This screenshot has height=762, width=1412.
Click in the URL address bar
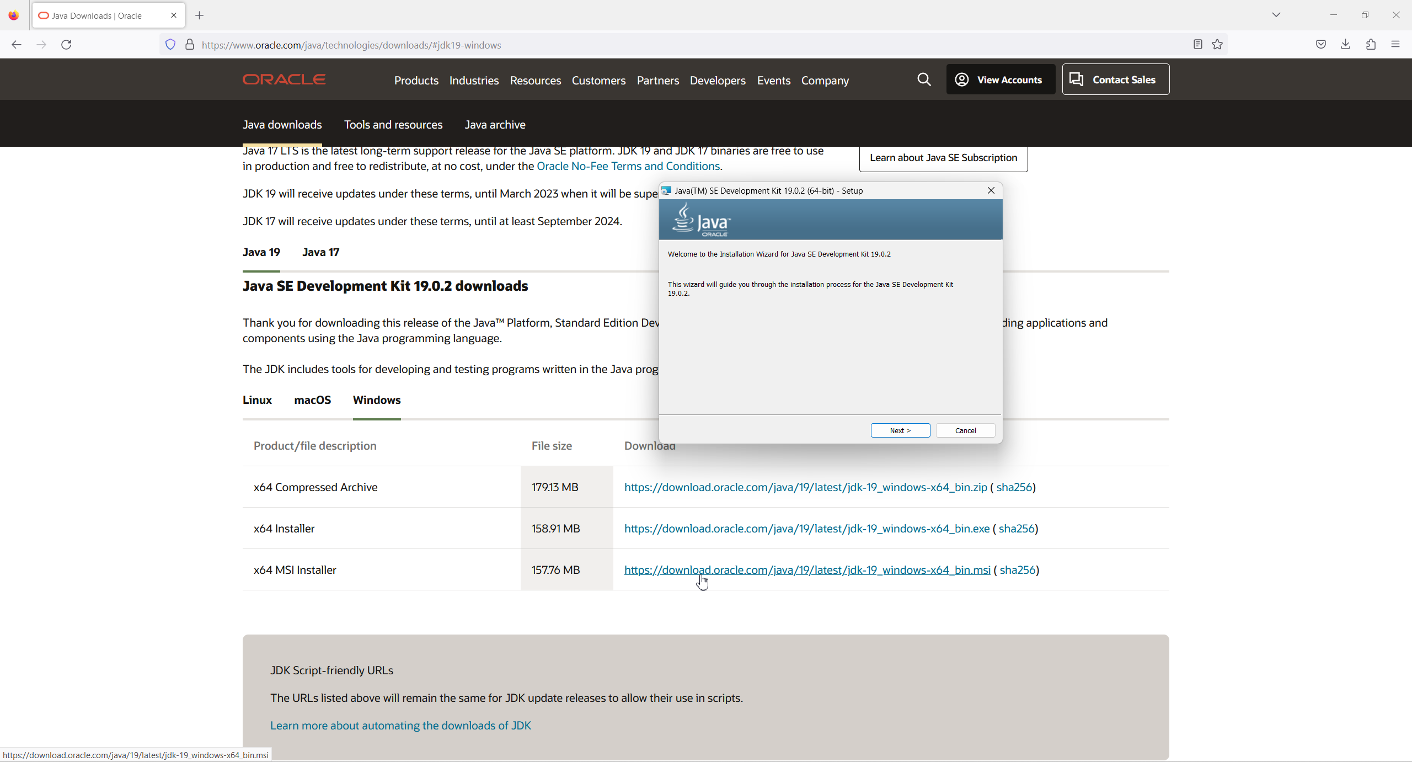(662, 45)
